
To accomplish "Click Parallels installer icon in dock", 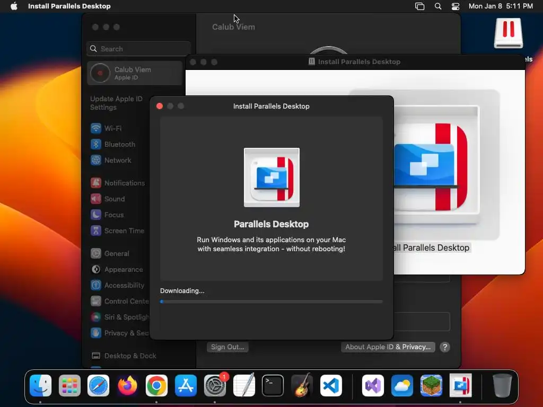I will 461,385.
